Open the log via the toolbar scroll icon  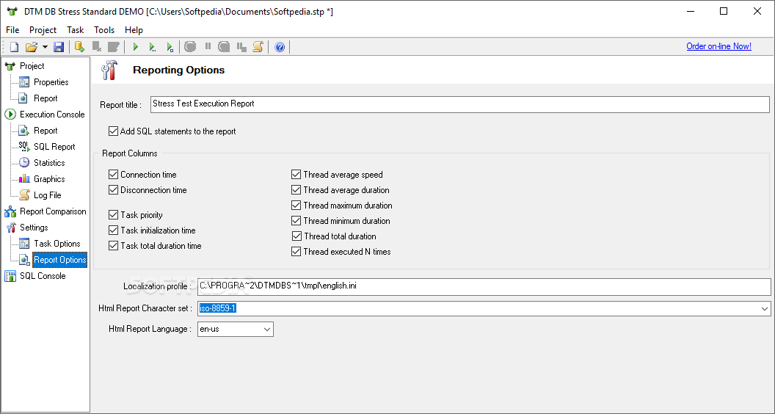(258, 47)
